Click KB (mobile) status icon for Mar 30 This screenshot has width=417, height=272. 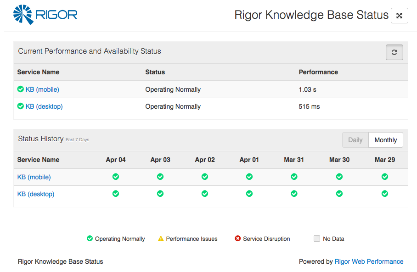pos(339,177)
